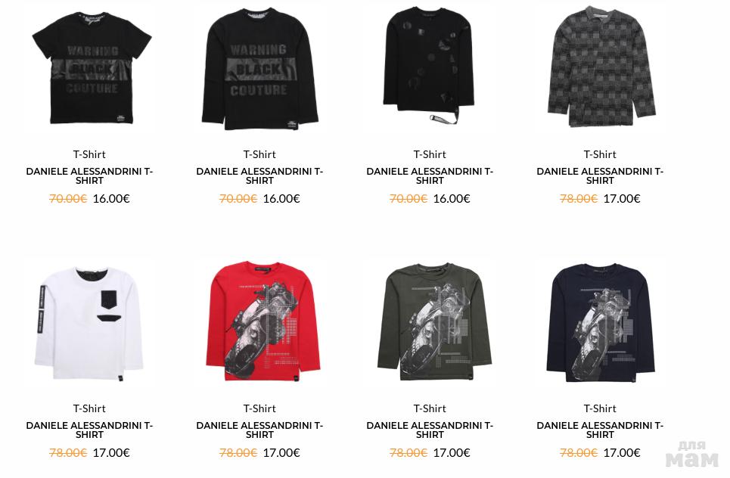Open the white shirt with black pocket
The height and width of the screenshot is (478, 730).
(x=89, y=323)
